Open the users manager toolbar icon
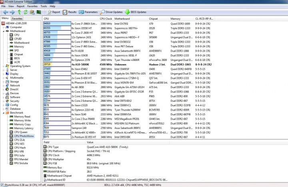 tap(32, 12)
